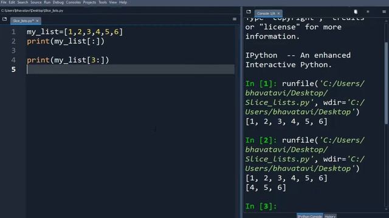Click line number 3 in the gutter

[13, 51]
